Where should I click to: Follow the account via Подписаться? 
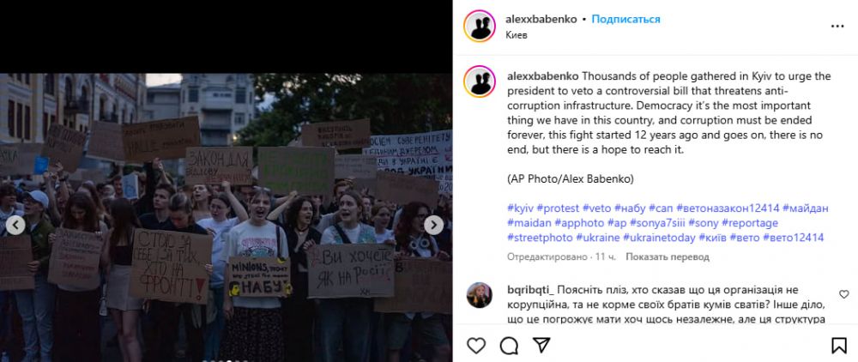pos(626,19)
